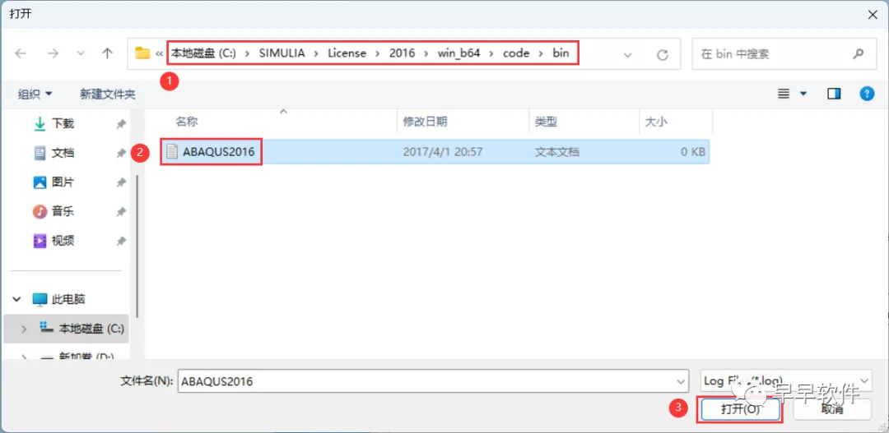Click pin icon beside 图片

121,183
